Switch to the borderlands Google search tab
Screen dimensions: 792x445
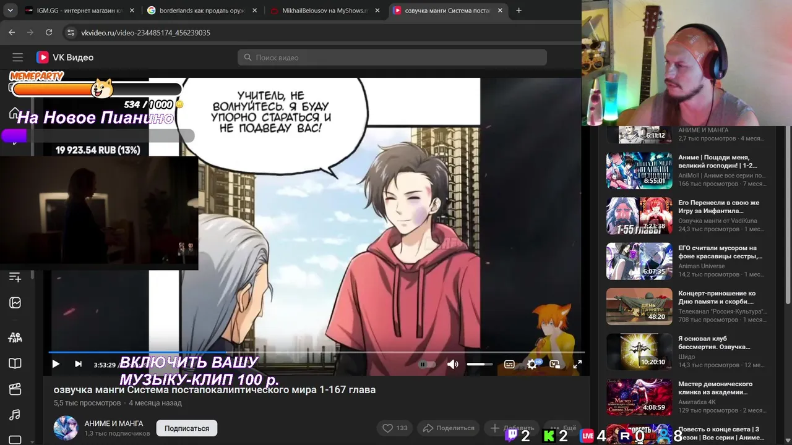point(202,11)
